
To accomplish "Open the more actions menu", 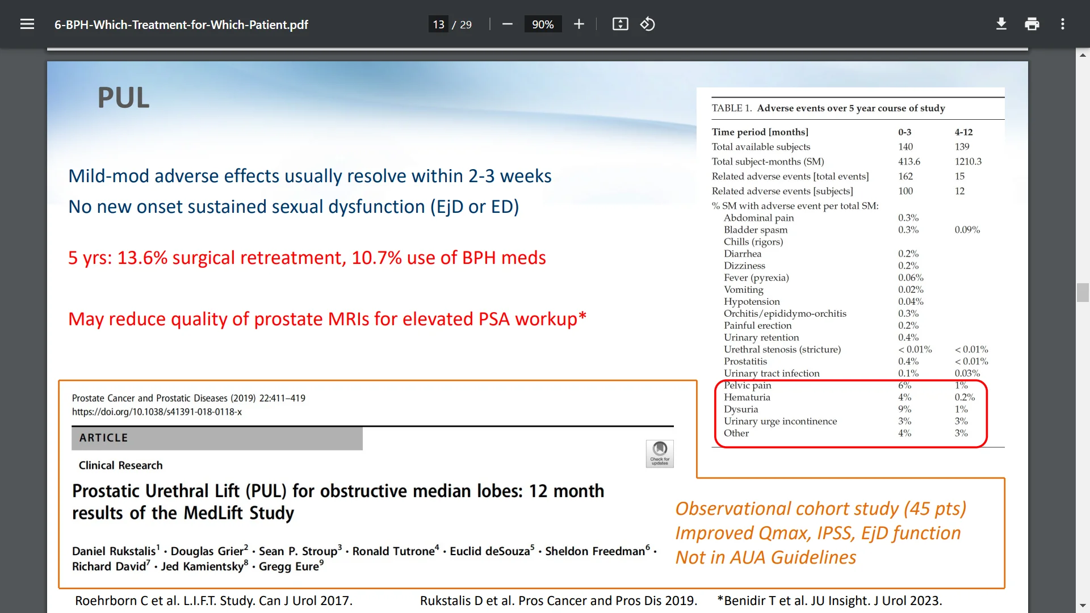I will coord(1063,24).
